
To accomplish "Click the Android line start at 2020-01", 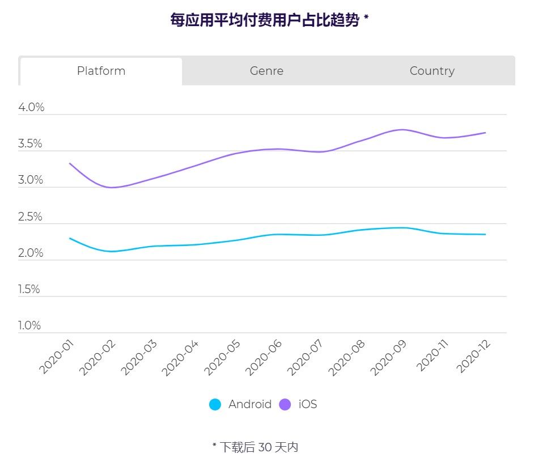I will (70, 239).
